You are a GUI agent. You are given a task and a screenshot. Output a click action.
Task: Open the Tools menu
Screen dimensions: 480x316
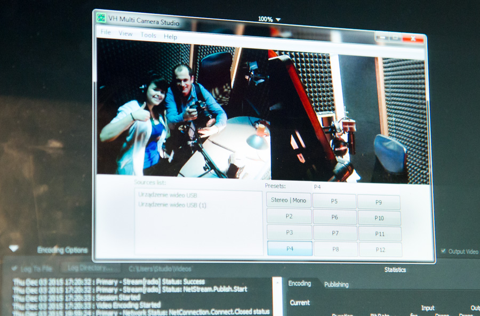[148, 35]
